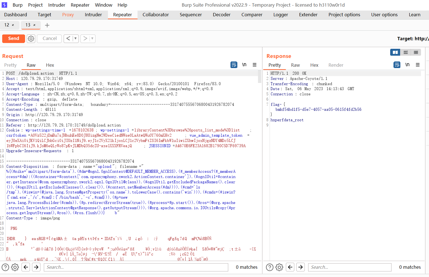Select top-bottom split layout view
Viewport: 429px width, 277px height.
point(406,52)
